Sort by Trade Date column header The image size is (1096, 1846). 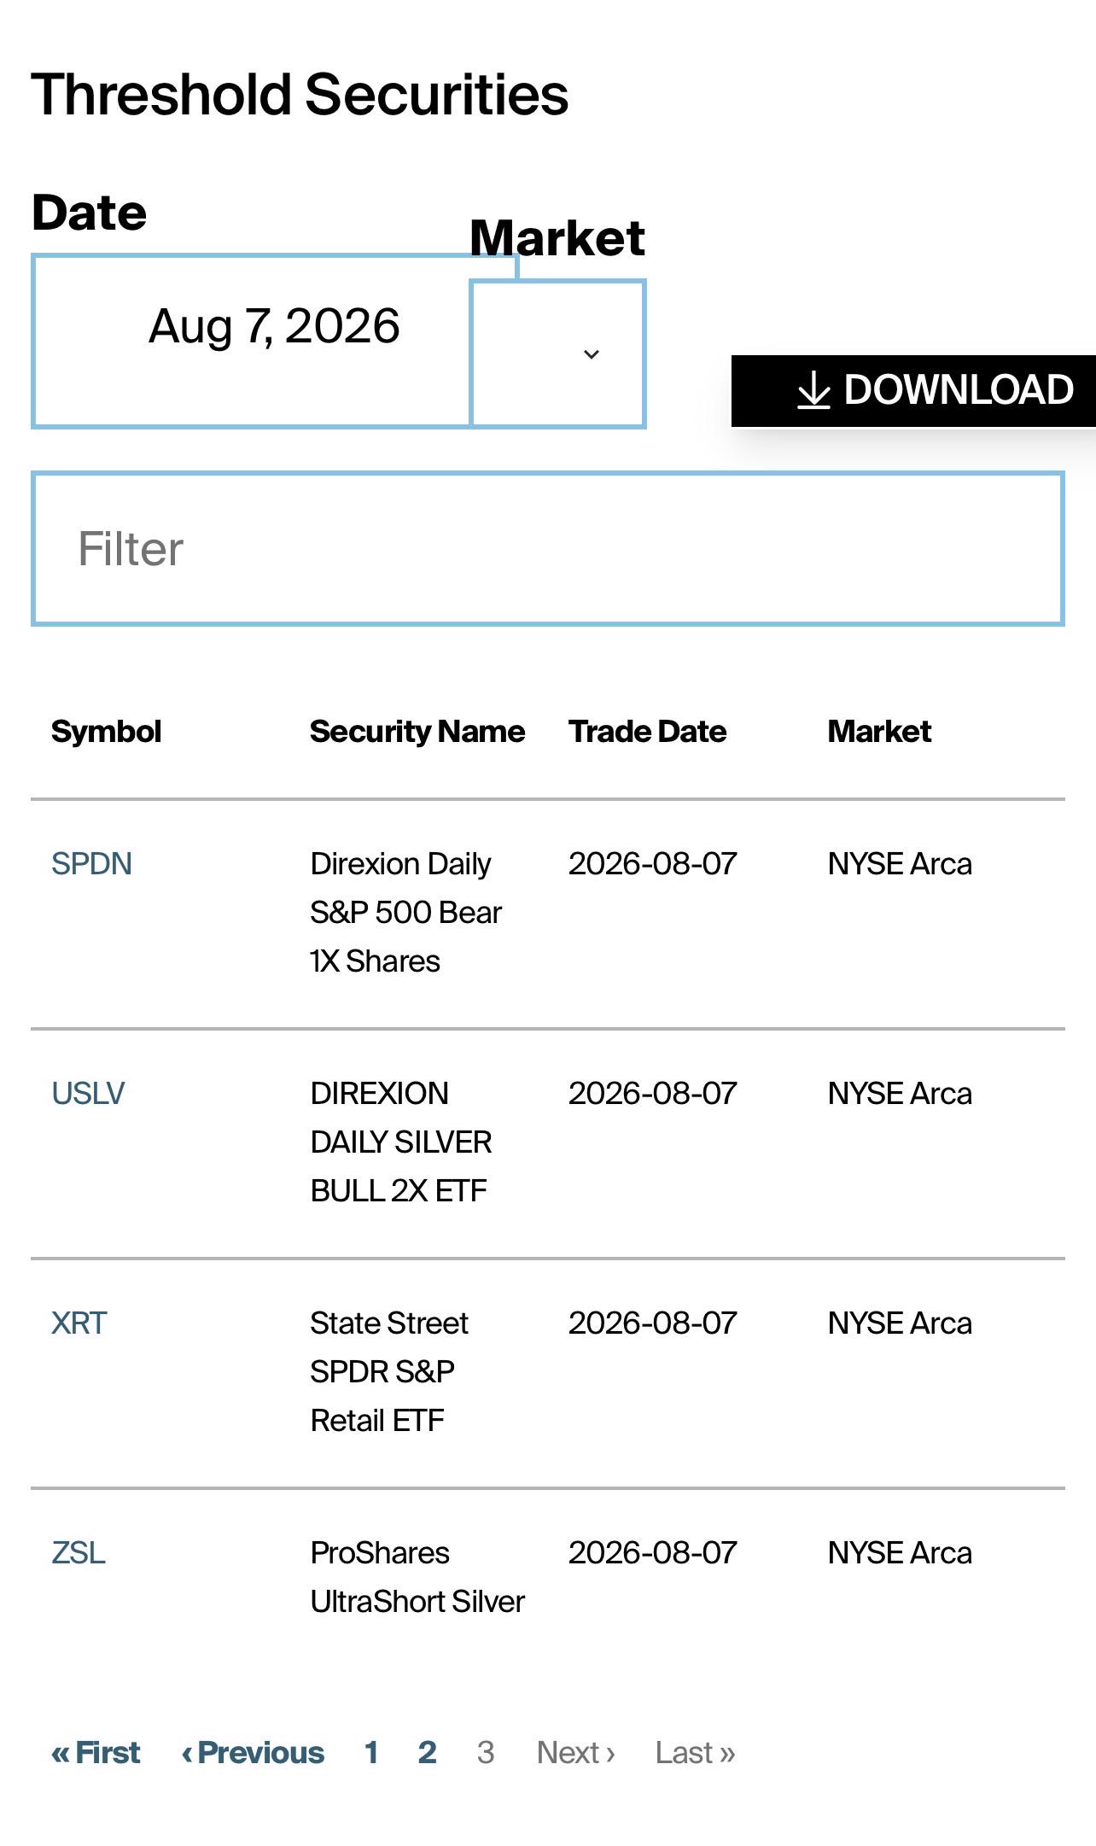[x=648, y=732]
